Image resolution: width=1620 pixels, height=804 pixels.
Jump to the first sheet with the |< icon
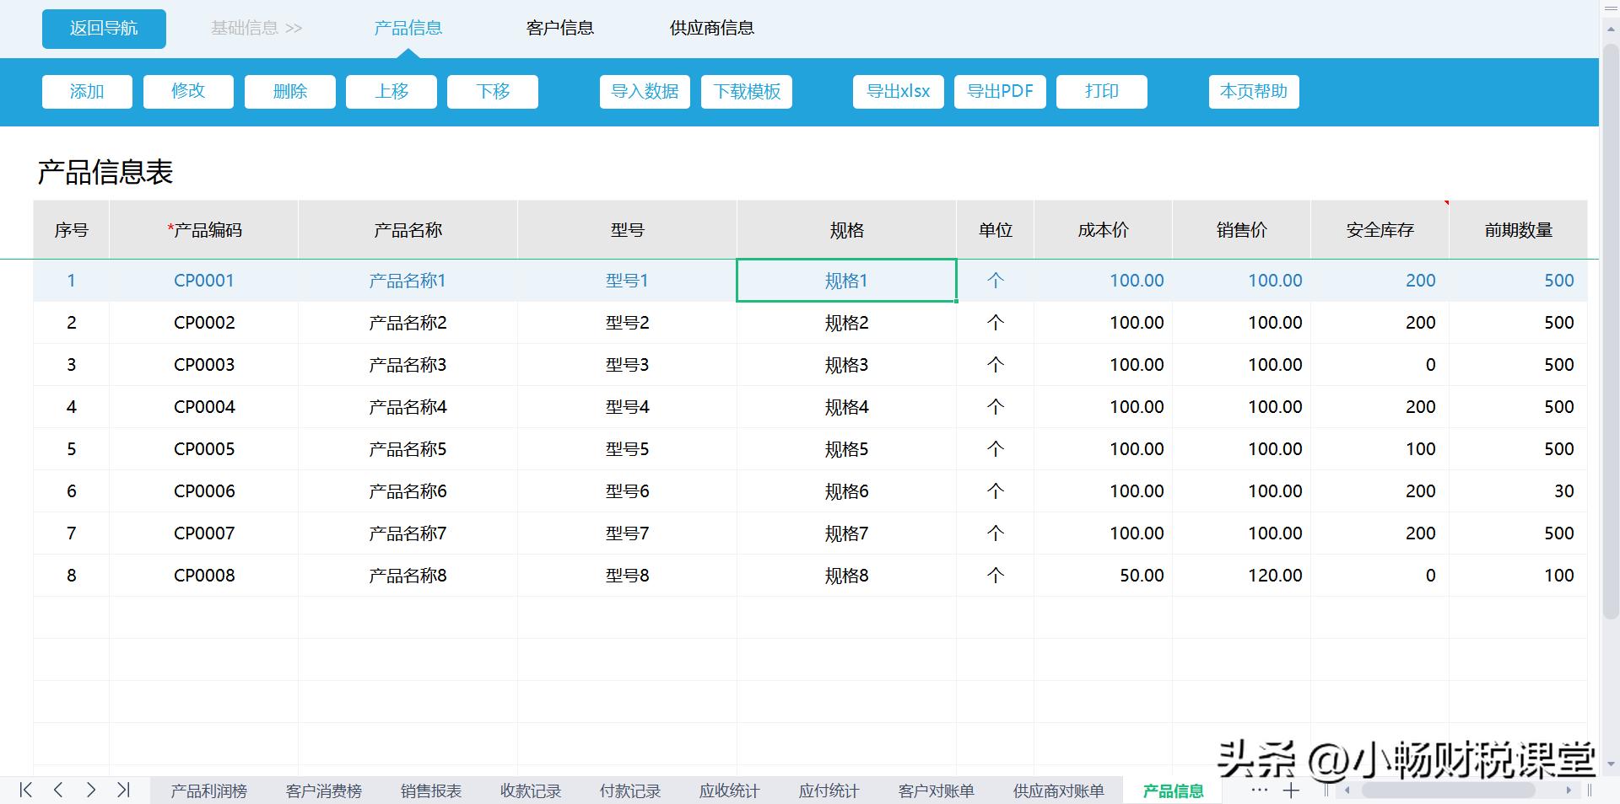coord(24,791)
